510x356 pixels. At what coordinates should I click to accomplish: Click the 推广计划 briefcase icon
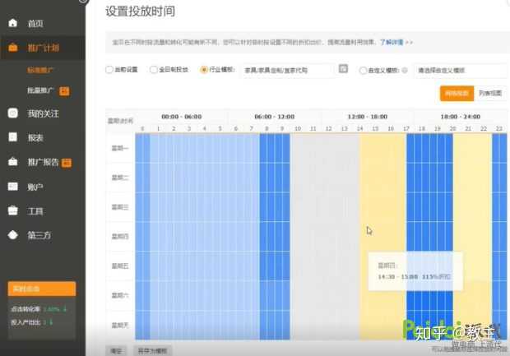click(12, 48)
